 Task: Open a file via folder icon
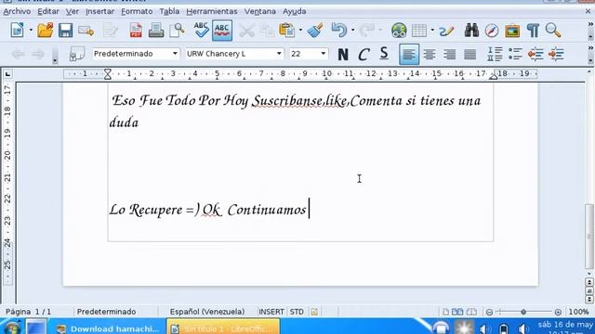coord(46,31)
